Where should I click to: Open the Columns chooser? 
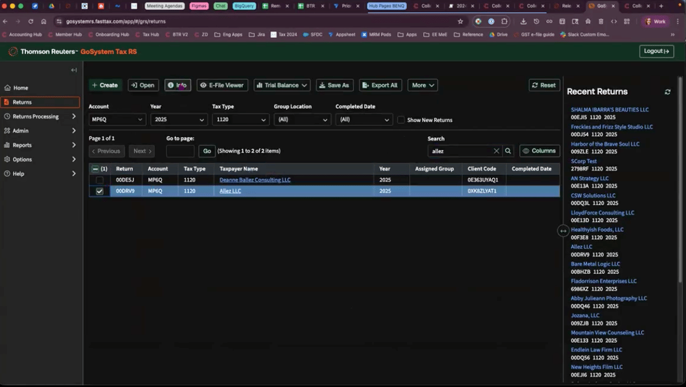click(539, 151)
